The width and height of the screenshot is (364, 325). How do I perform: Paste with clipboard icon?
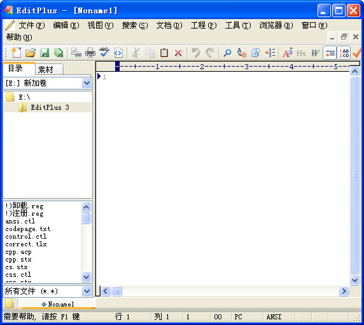pyautogui.click(x=164, y=53)
